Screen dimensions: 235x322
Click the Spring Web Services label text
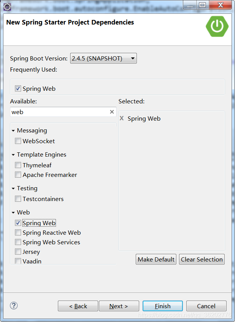pyautogui.click(x=51, y=242)
